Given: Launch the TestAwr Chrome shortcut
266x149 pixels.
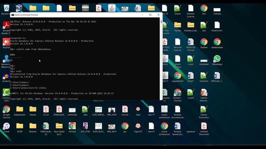Looking at the screenshot, I should click(204, 43).
